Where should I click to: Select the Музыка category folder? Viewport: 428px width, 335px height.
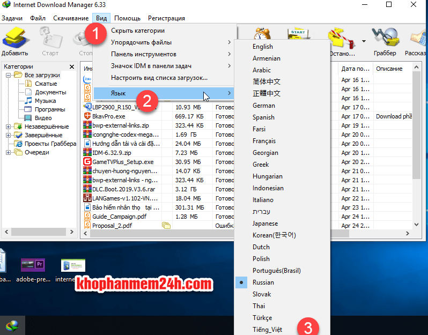(x=45, y=101)
